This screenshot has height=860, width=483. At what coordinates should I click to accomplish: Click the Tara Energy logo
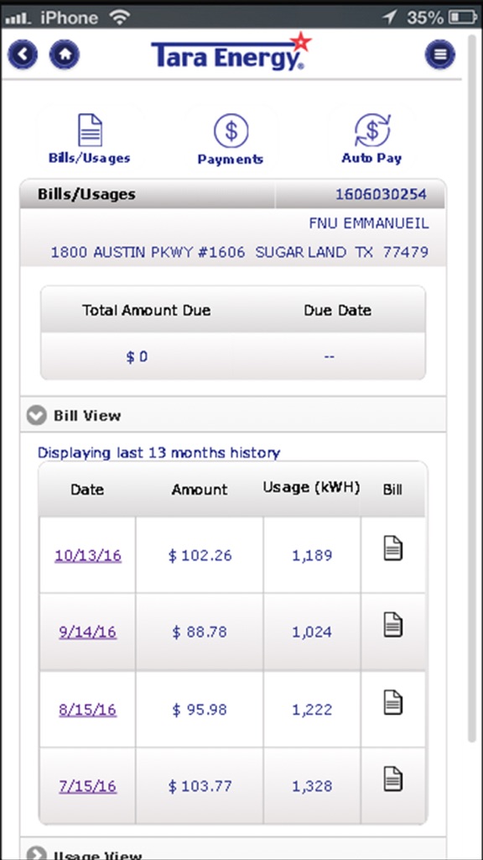click(x=231, y=52)
